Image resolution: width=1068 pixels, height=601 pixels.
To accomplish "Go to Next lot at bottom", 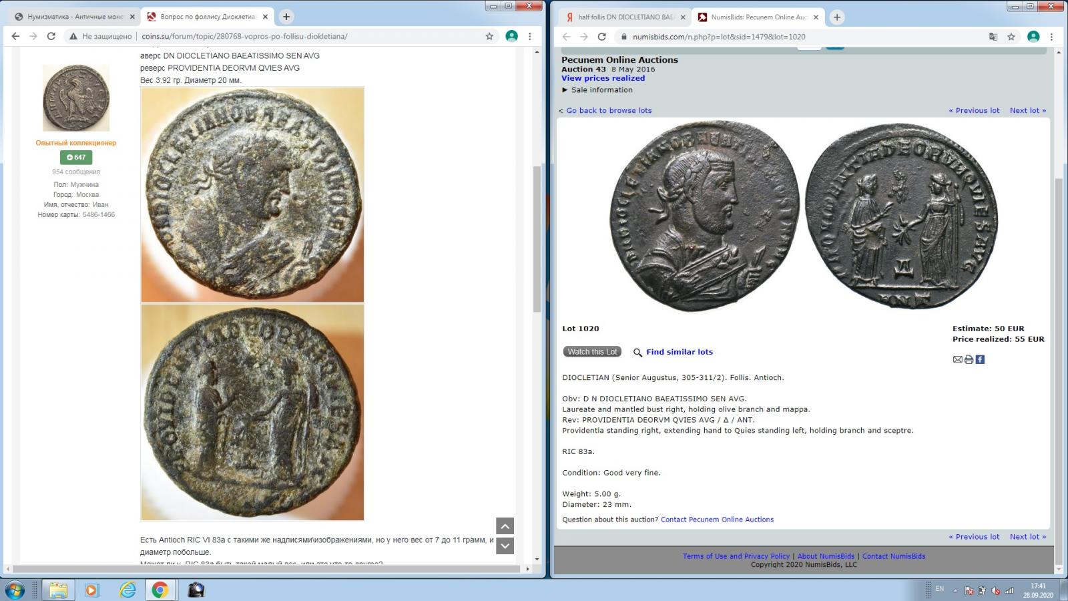I will pyautogui.click(x=1028, y=537).
